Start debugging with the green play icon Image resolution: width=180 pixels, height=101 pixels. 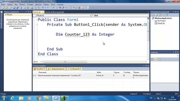[53, 8]
